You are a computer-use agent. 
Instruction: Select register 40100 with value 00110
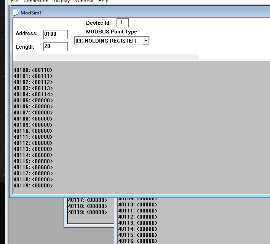tap(33, 70)
